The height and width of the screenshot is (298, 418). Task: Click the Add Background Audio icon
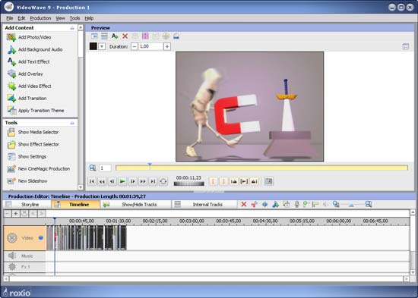[x=11, y=49]
